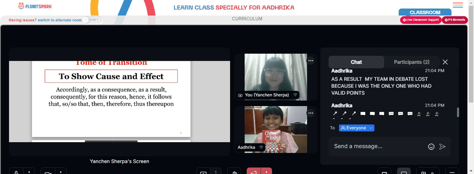474x174 pixels.
Task: Click the 'You (Yanchen Sherpa)' name label
Action: [x=267, y=95]
